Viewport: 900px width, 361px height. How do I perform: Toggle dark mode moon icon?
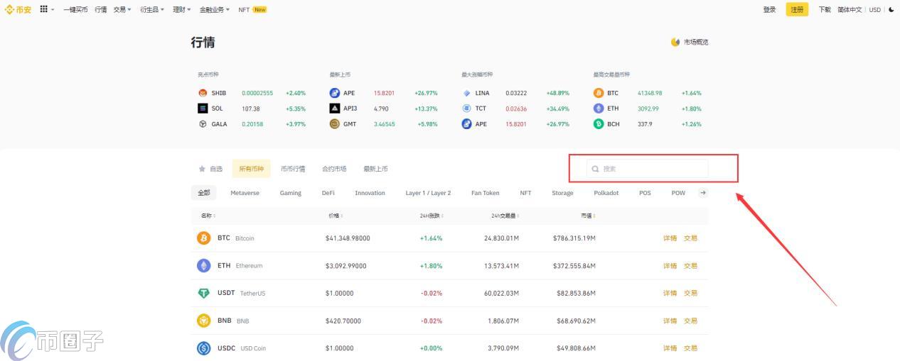pyautogui.click(x=891, y=10)
